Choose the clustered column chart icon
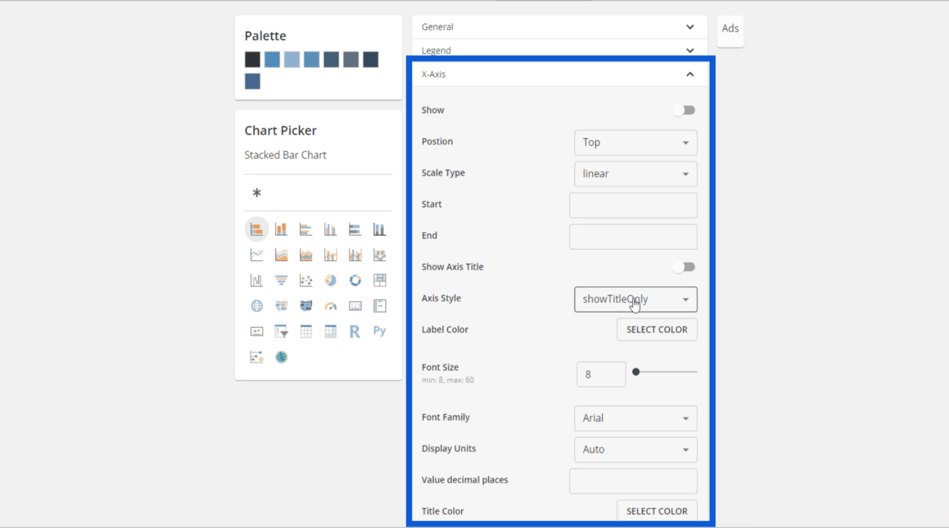This screenshot has width=949, height=528. pos(330,229)
